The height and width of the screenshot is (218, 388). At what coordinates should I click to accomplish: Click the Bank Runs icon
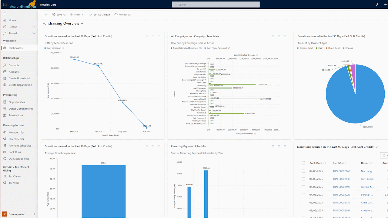pyautogui.click(x=5, y=152)
